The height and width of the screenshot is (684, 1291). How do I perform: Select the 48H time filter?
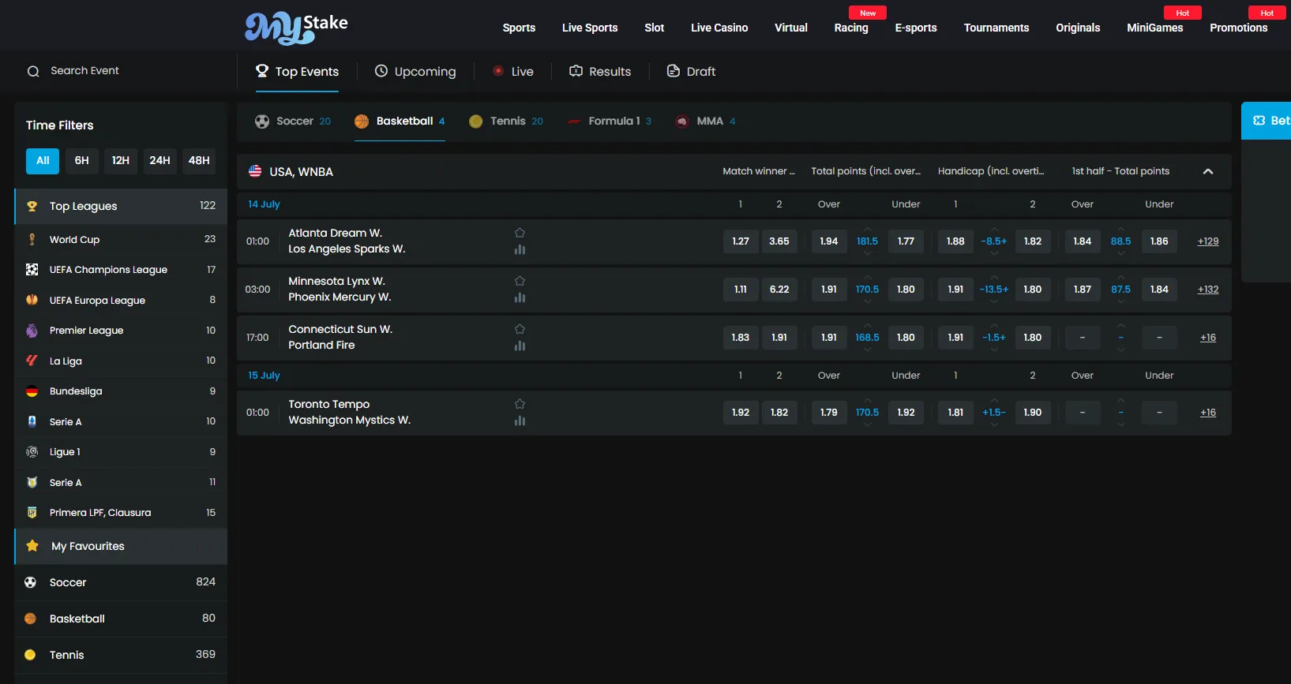tap(199, 160)
